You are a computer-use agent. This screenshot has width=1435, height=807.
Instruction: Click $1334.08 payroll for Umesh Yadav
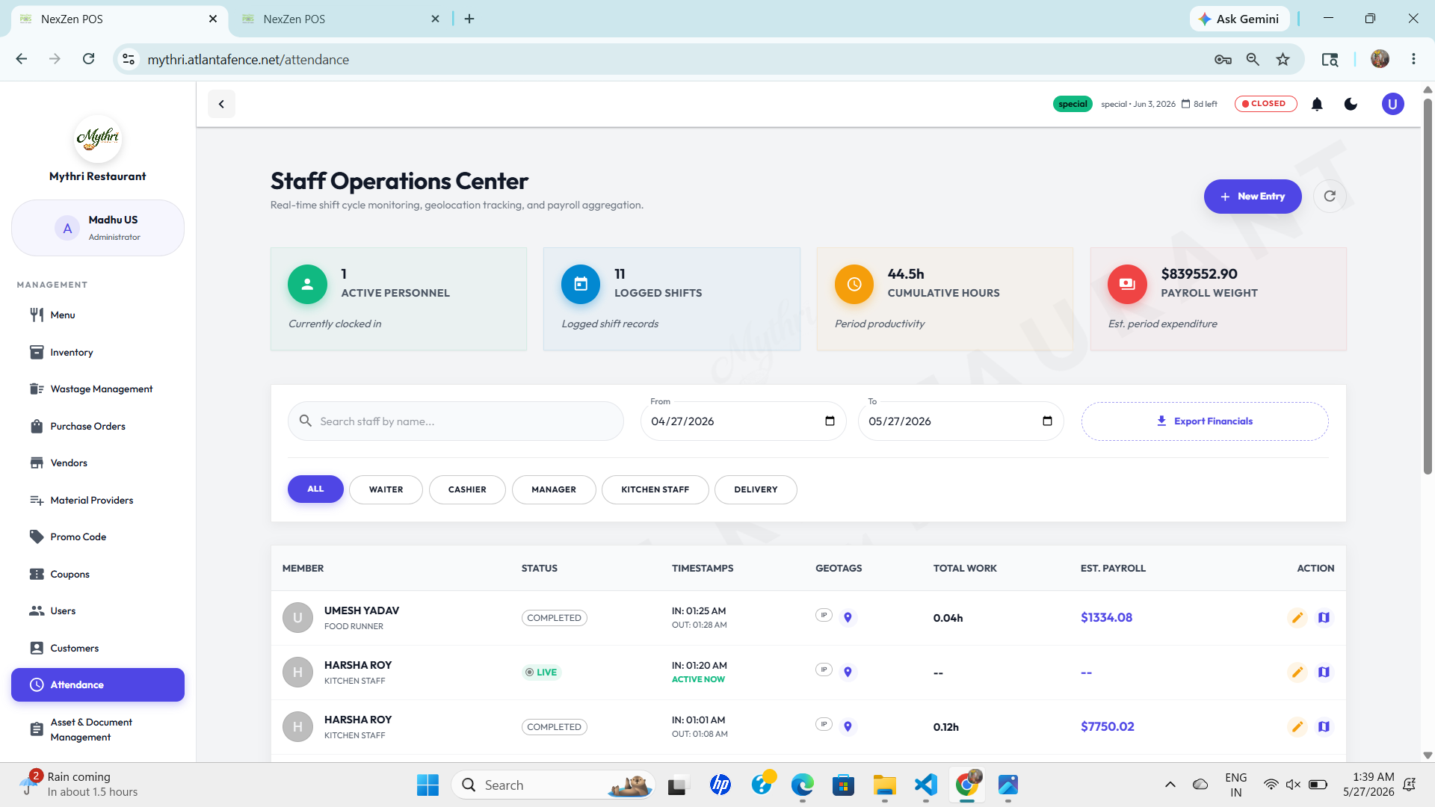click(x=1106, y=617)
